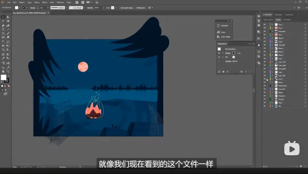This screenshot has height=174, width=308.
Task: Select the Rotate tool
Action: pos(3,42)
